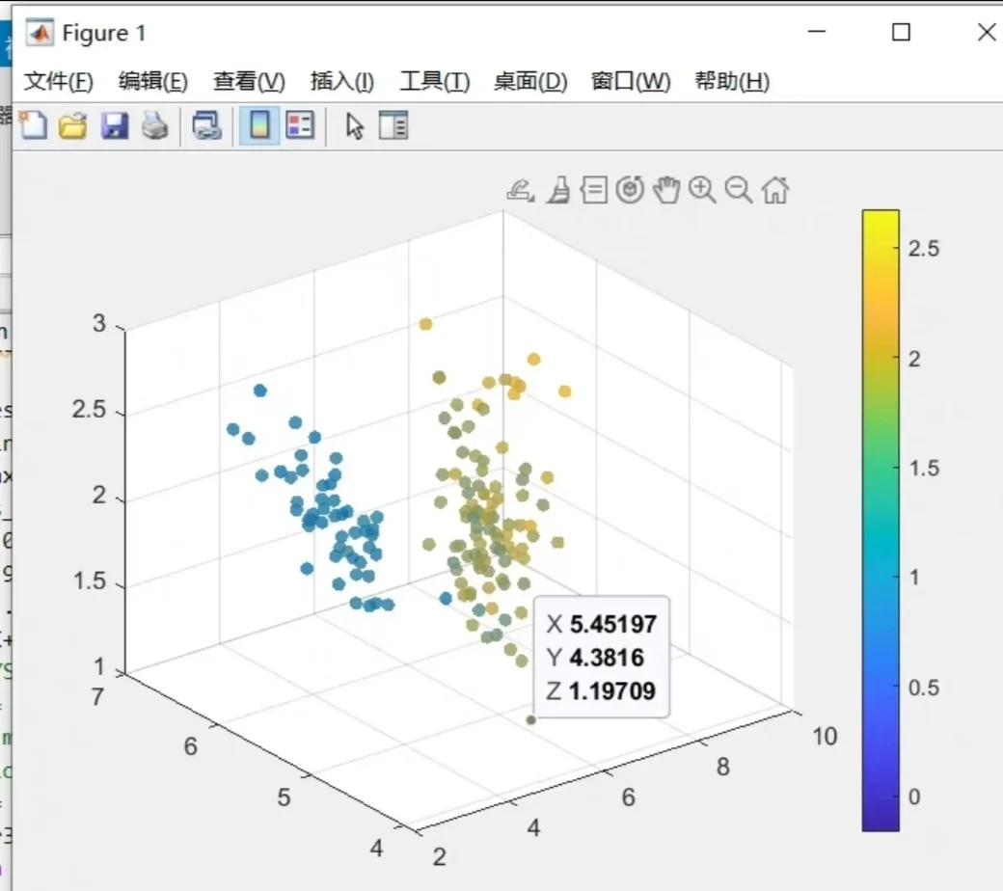Click the MATLAB logo in the title bar
Viewport: 1003px width, 891px height.
(x=40, y=33)
